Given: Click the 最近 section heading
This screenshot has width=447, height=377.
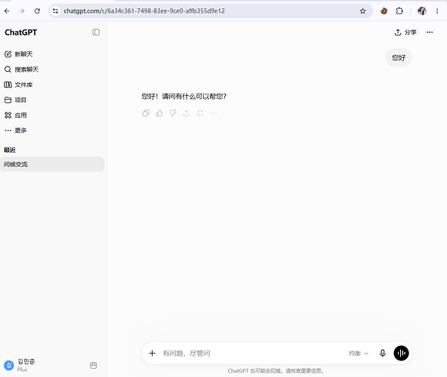Looking at the screenshot, I should point(10,150).
